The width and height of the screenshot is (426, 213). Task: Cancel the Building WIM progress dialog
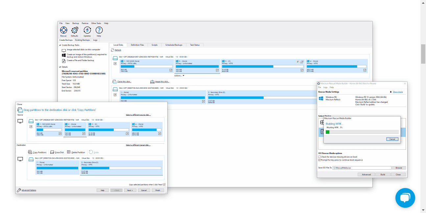[392, 139]
